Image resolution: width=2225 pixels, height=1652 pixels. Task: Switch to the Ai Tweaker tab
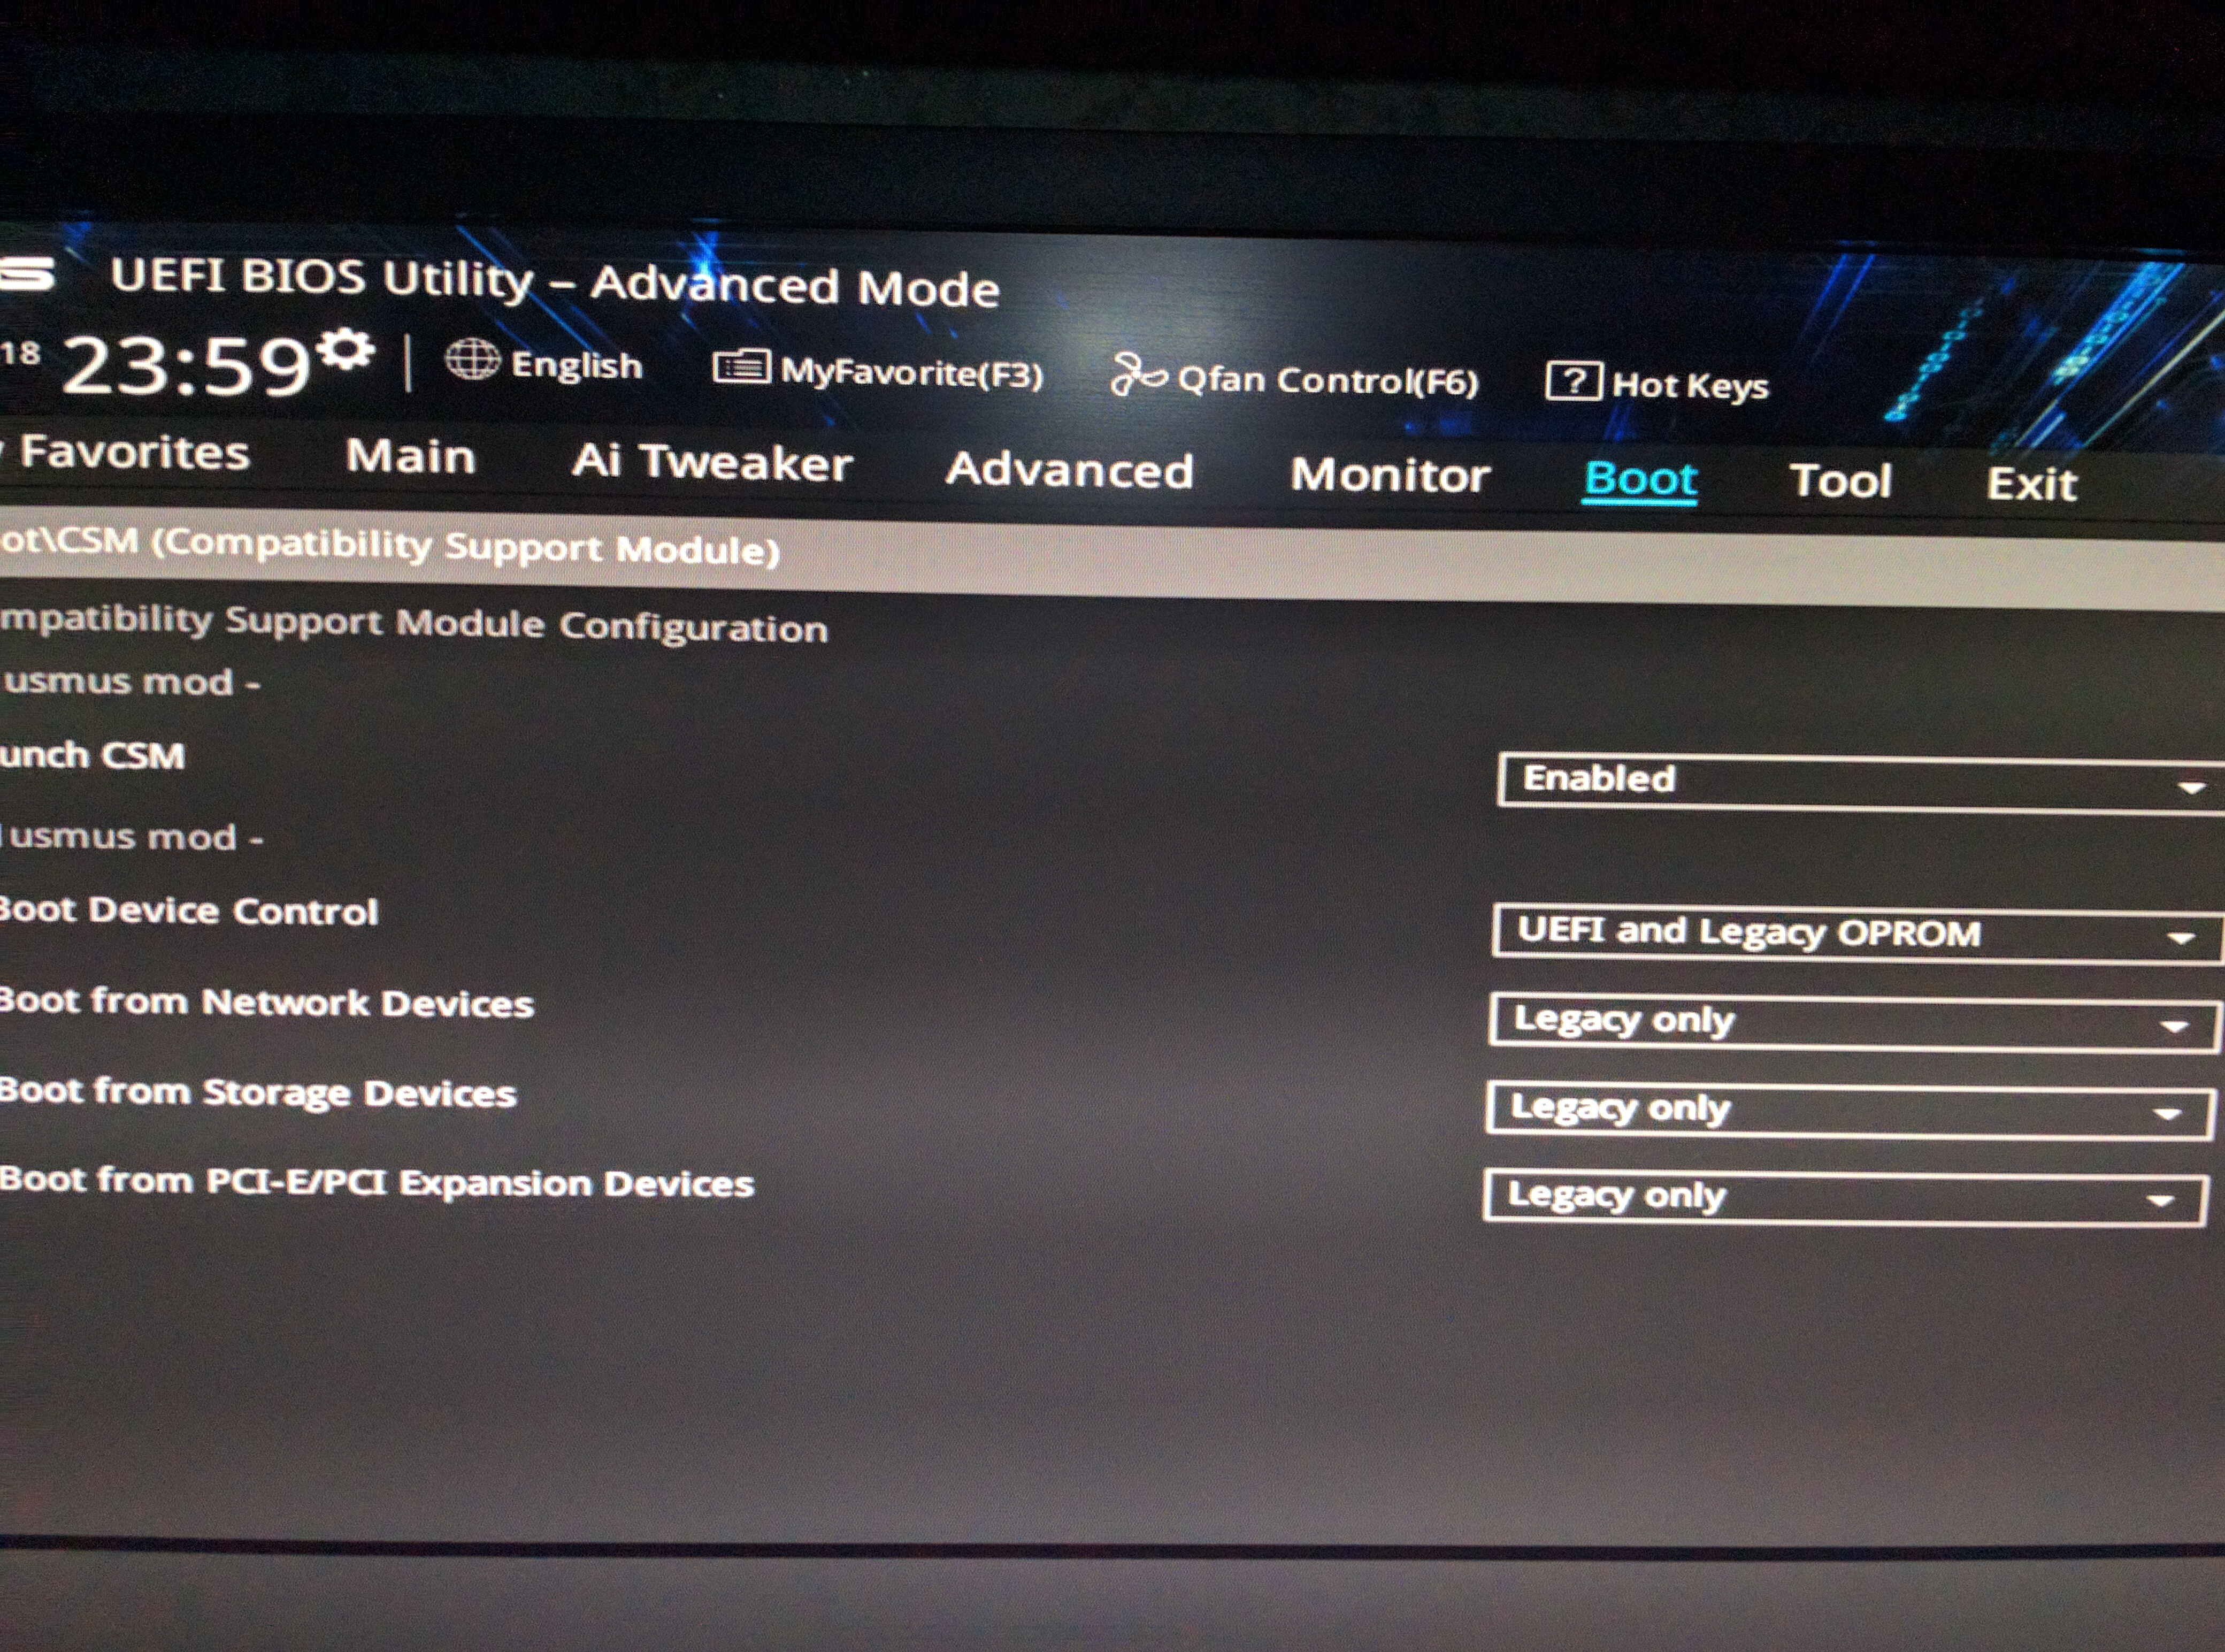[711, 463]
